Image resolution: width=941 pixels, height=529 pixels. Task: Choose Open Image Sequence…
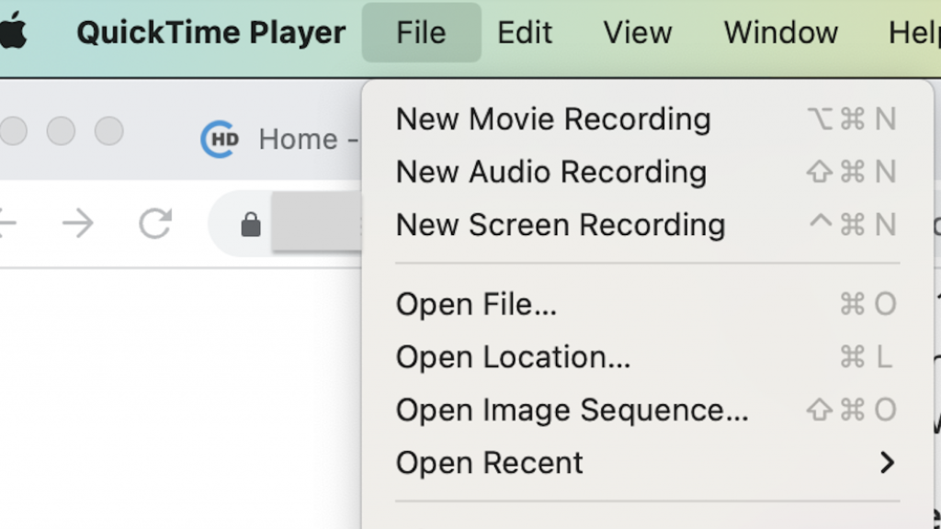pyautogui.click(x=647, y=411)
